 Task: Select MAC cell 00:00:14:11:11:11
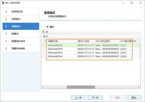pos(86,56)
